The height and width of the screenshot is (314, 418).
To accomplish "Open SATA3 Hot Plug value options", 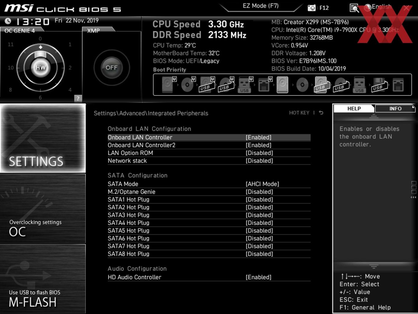I will 259,215.
